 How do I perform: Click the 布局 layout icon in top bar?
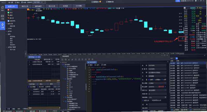click(22, 2)
